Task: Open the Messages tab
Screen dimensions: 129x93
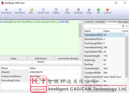Action: pos(123,22)
